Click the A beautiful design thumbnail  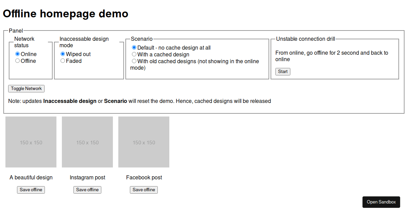31,142
